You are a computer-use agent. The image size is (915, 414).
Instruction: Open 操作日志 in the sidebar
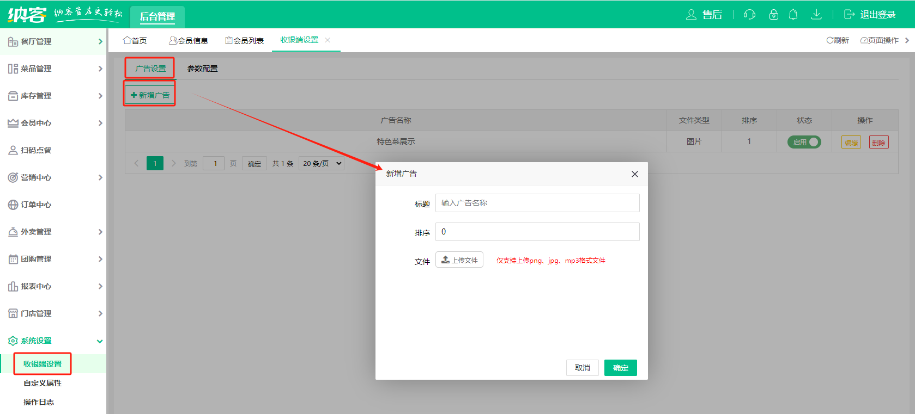click(x=39, y=402)
